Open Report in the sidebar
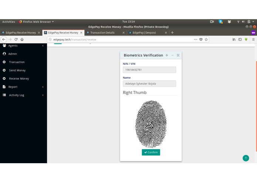 point(13,87)
